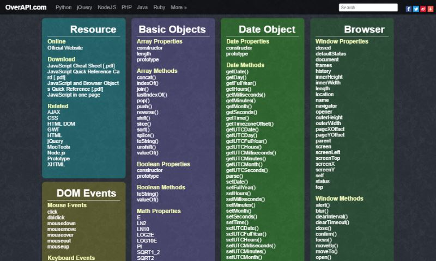This screenshot has height=261, width=436.
Task: Click the clearInterval() window method
Action: [x=331, y=216]
